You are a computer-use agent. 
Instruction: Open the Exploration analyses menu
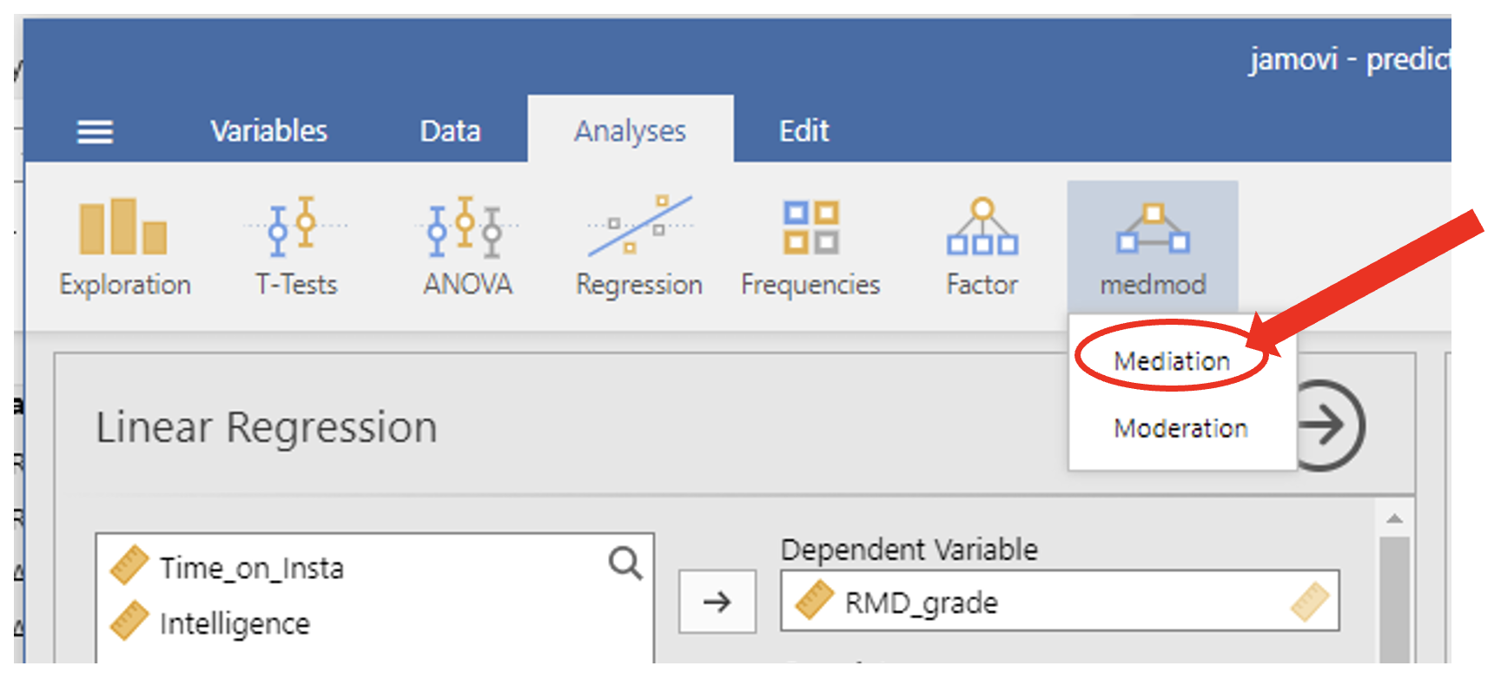(x=124, y=247)
